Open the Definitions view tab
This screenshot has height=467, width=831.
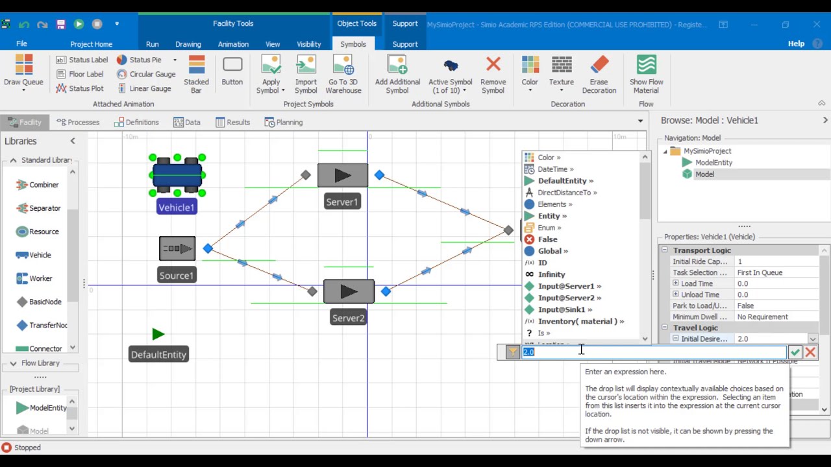click(x=136, y=122)
